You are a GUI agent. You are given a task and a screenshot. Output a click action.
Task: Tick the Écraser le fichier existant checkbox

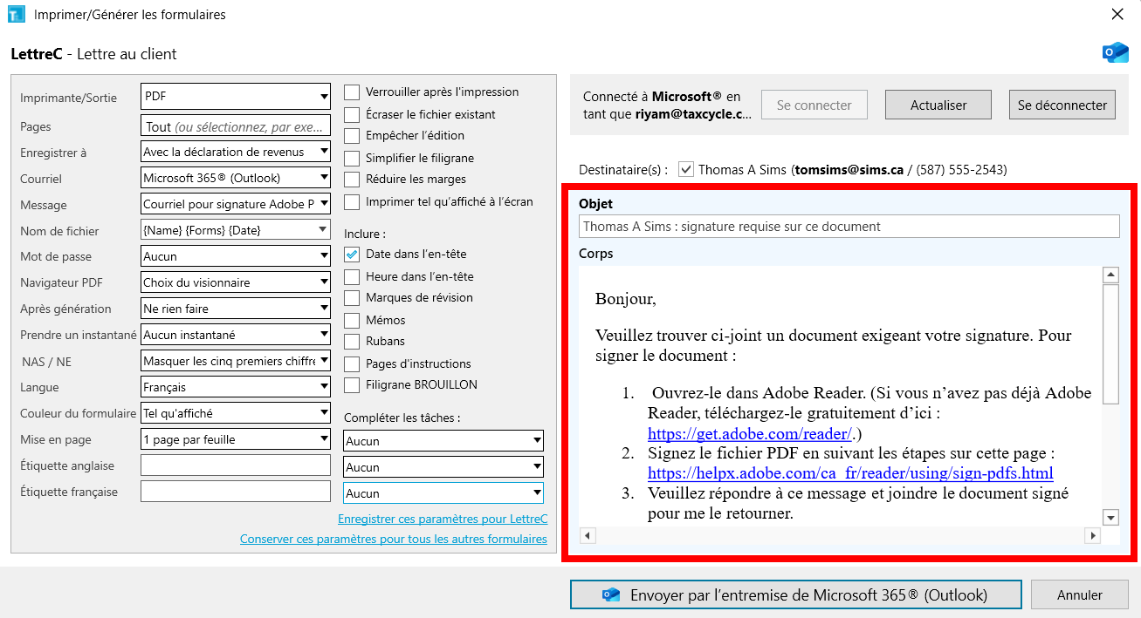[352, 114]
